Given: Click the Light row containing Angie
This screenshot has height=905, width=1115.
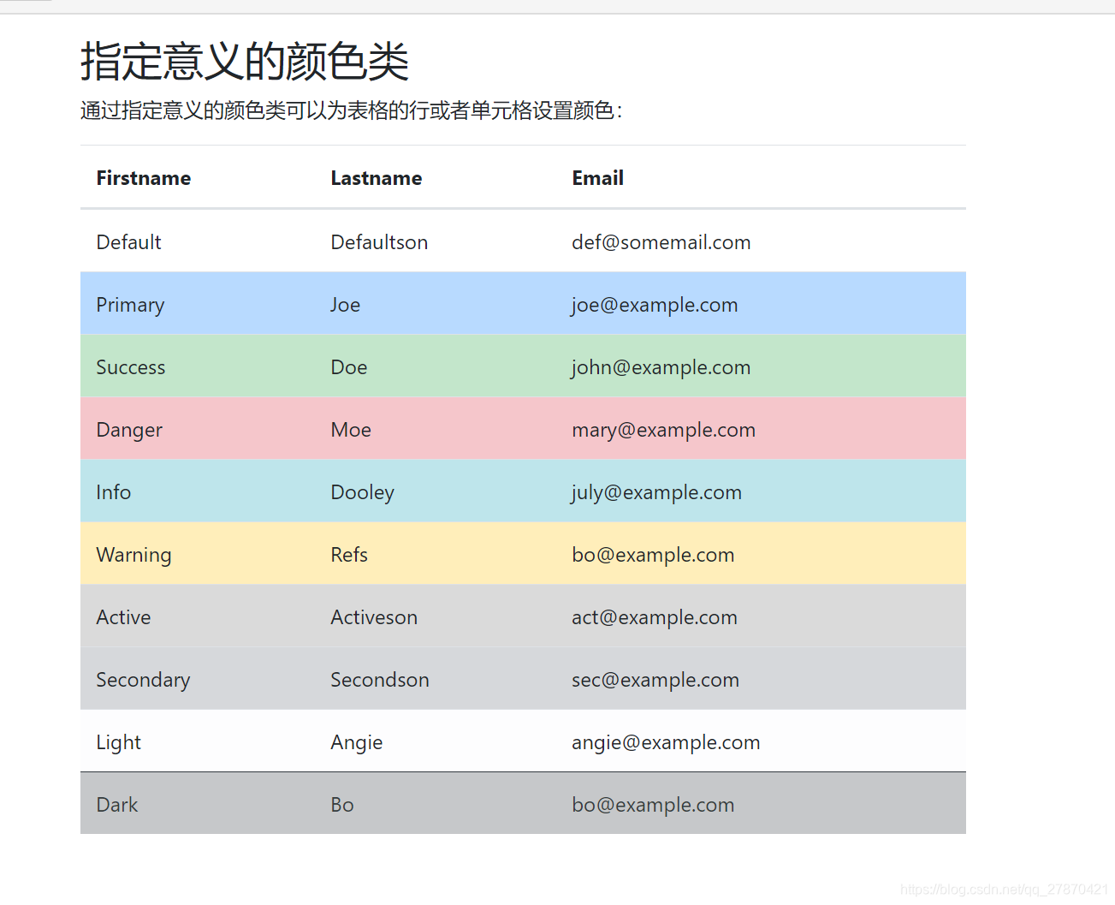Looking at the screenshot, I should (357, 741).
